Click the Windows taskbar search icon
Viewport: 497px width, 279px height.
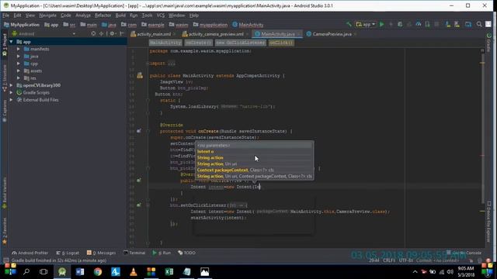point(26,272)
